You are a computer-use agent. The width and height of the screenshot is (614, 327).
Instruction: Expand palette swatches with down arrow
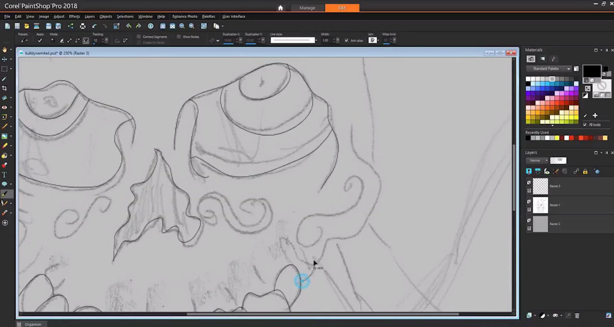click(x=552, y=126)
